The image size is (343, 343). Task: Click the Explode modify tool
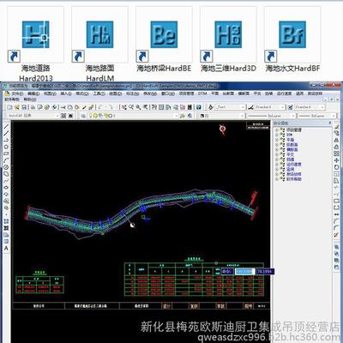click(x=337, y=235)
